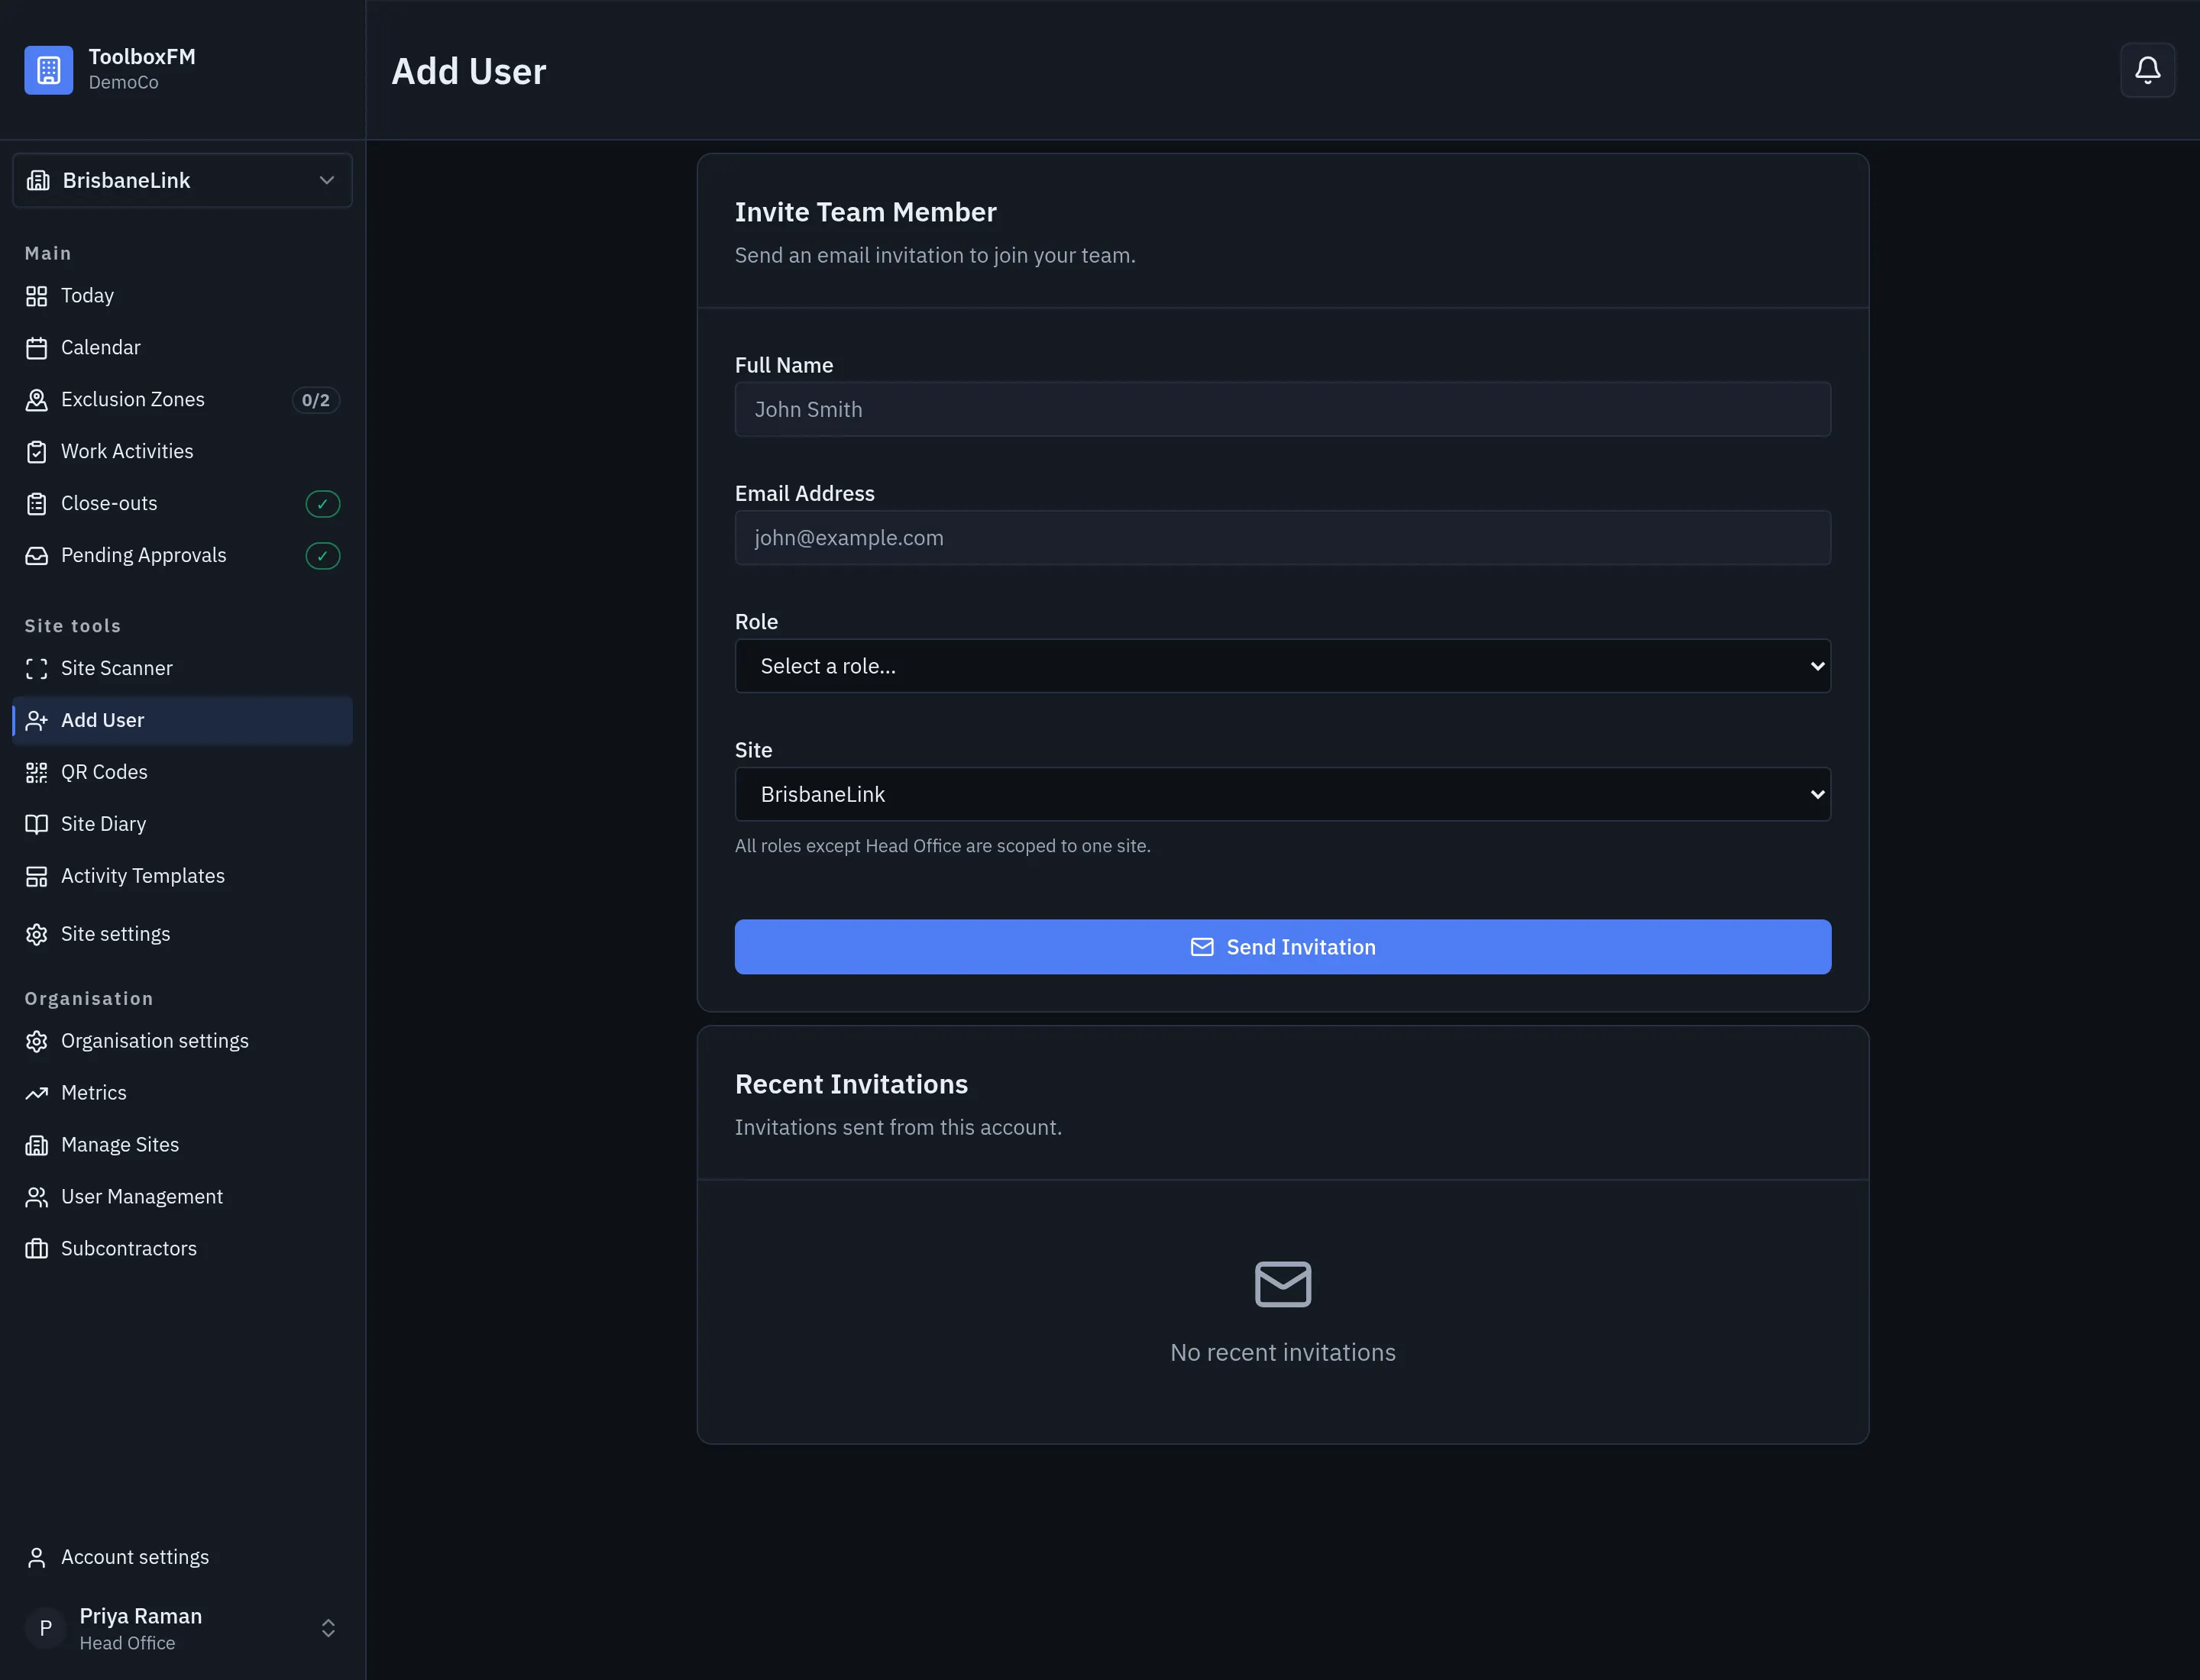Screen dimensions: 2200x1680
Task: Open the notifications bell
Action: 2147,70
